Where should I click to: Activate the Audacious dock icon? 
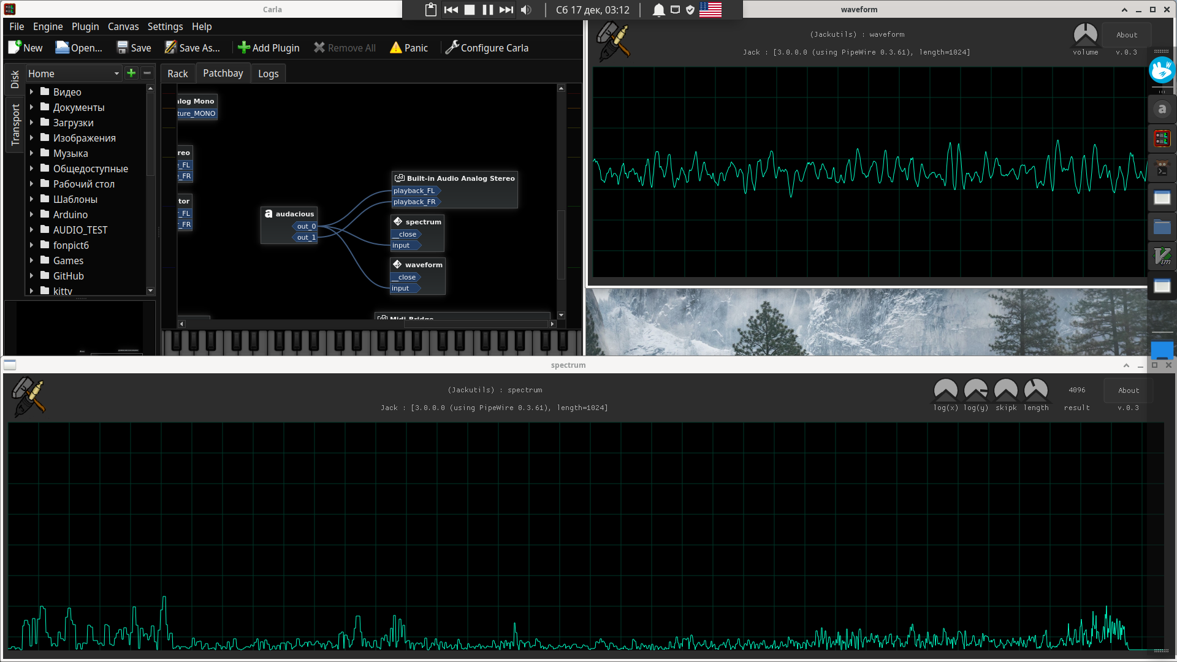click(1162, 110)
